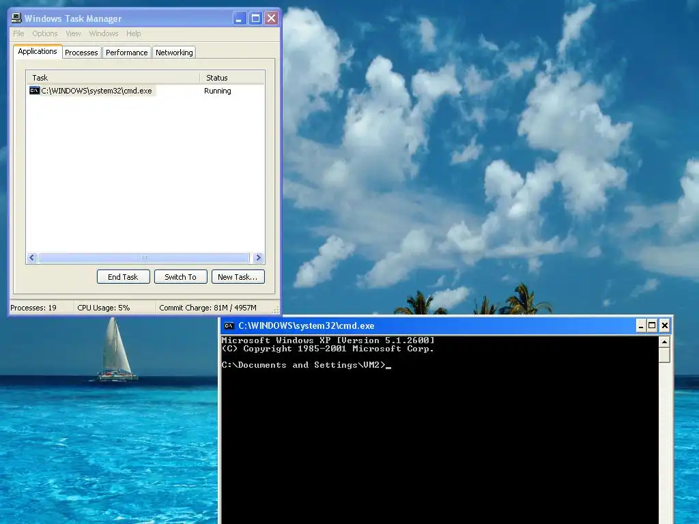Click the Running status of cmd.exe

pos(218,91)
